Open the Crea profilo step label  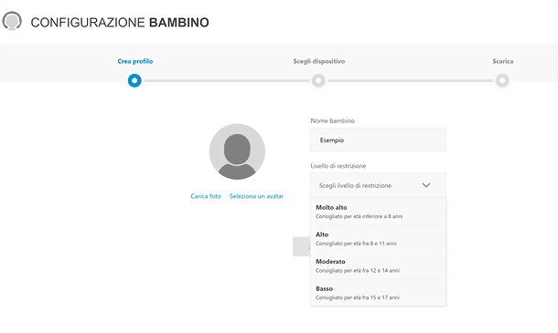click(x=135, y=61)
